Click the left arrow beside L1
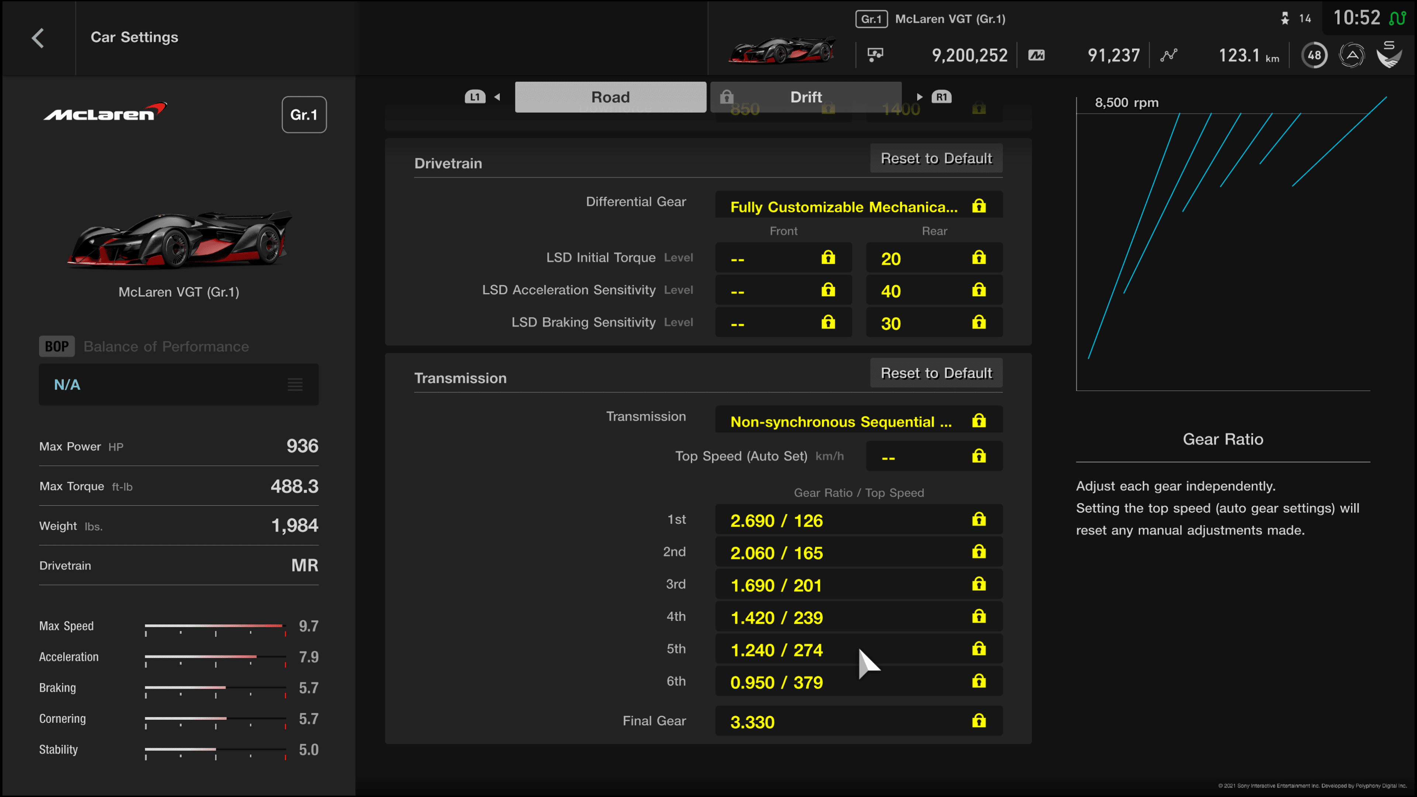Image resolution: width=1417 pixels, height=797 pixels. click(497, 97)
